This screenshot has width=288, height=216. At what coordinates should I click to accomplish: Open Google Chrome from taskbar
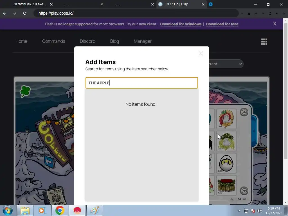(x=60, y=210)
